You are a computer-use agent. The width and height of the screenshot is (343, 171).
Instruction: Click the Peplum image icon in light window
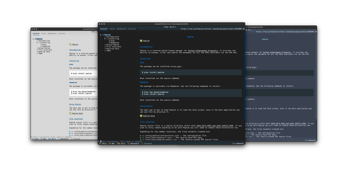click(70, 44)
